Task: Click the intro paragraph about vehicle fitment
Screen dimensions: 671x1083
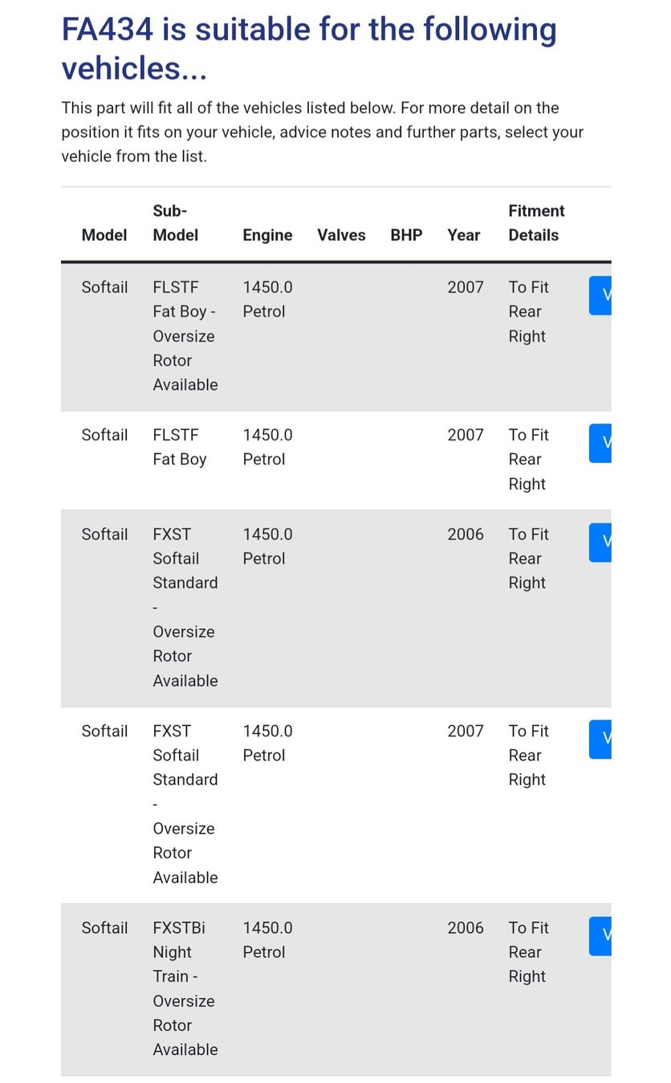Action: click(322, 132)
